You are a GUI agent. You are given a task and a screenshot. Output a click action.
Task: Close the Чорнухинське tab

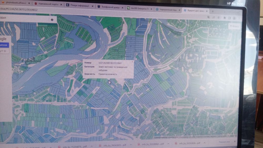point(179,10)
